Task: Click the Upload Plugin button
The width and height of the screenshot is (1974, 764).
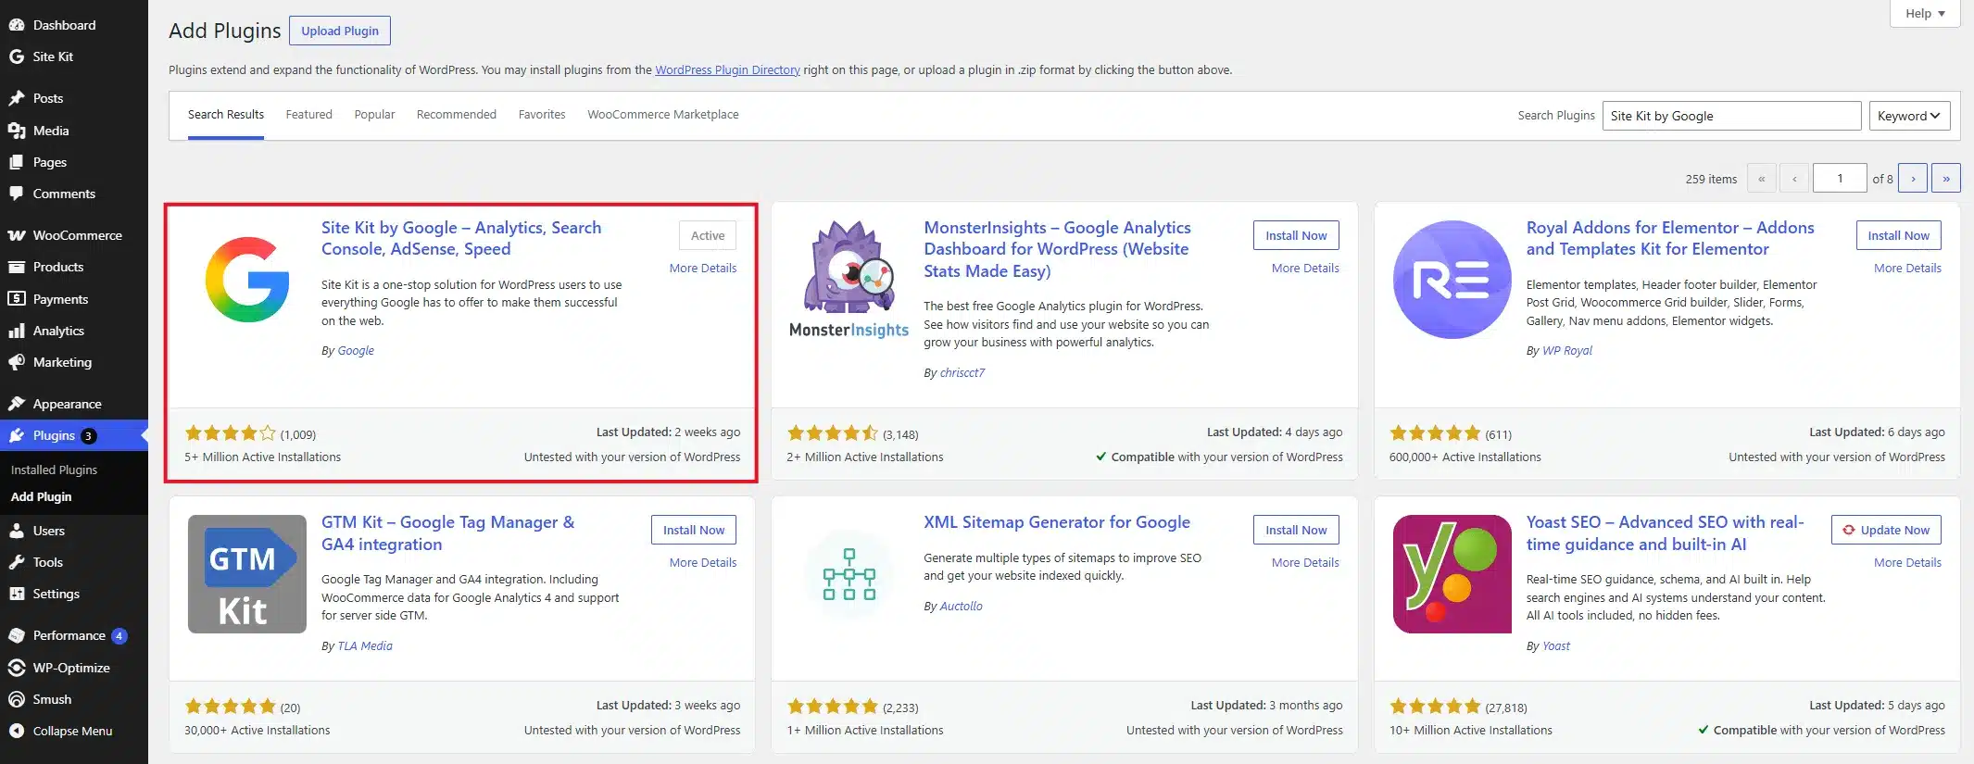Action: click(340, 31)
